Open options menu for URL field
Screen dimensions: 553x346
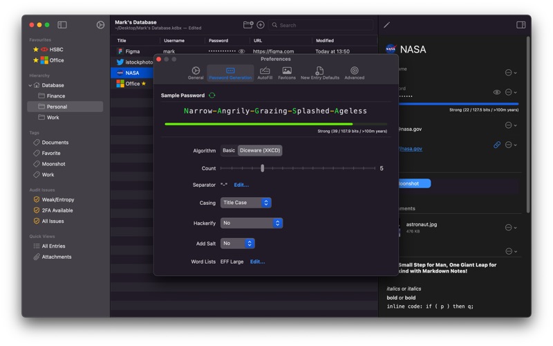point(511,145)
